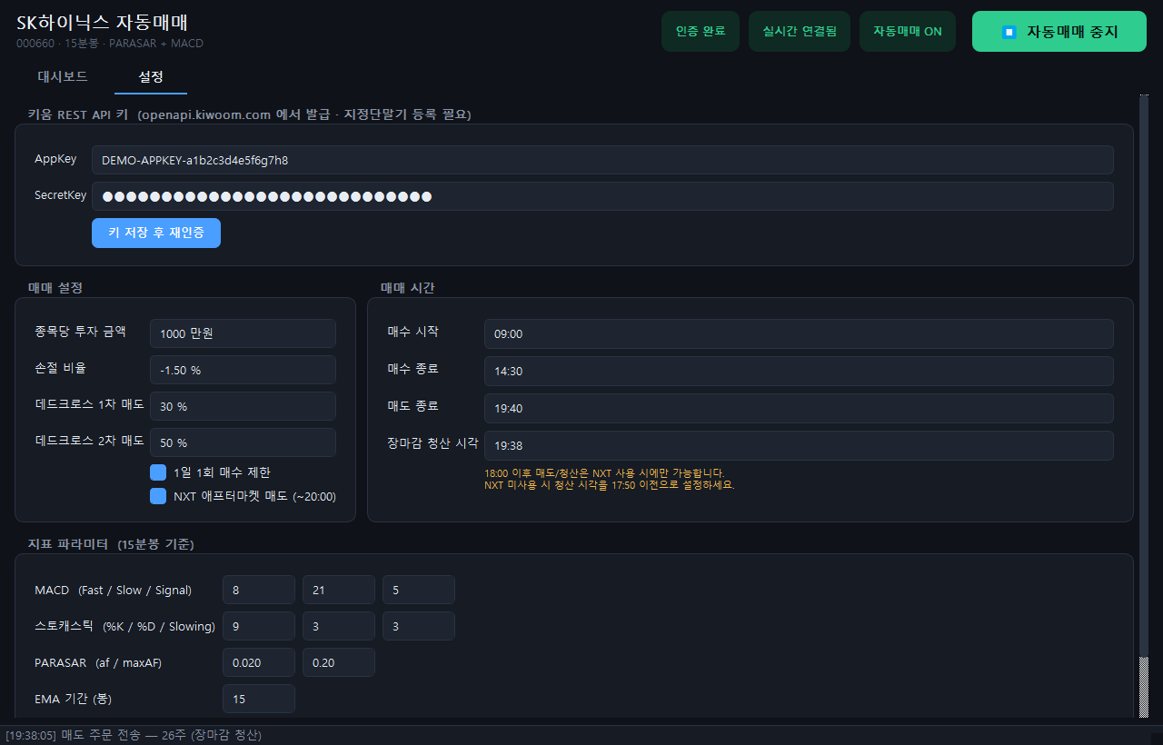
Task: Click subtitle 000660 · 15분봉 · PARASAR + MACD
Action: click(110, 43)
